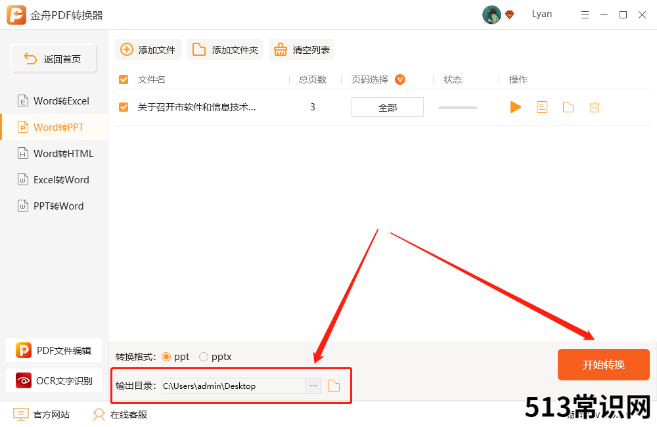The height and width of the screenshot is (427, 657).
Task: Delete the file with the trash icon
Action: (x=594, y=107)
